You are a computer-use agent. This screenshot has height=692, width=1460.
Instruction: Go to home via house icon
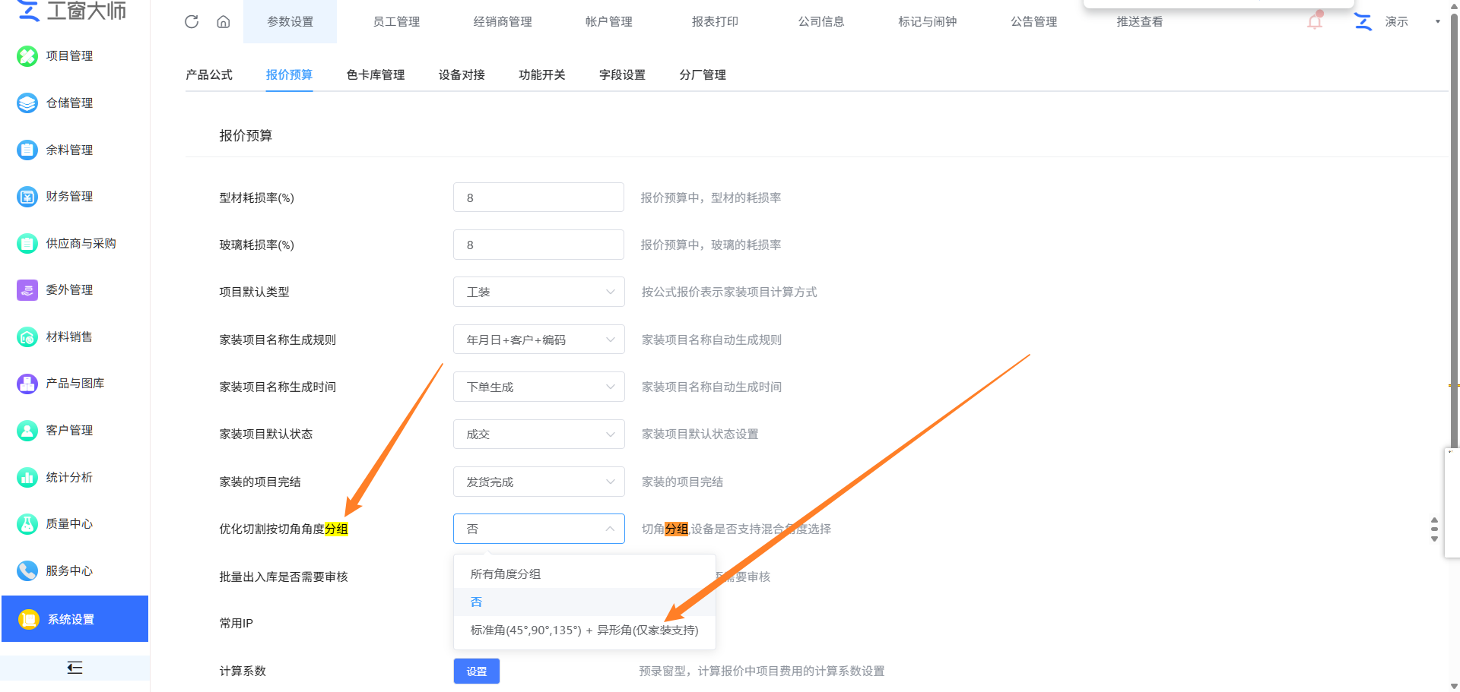[224, 21]
